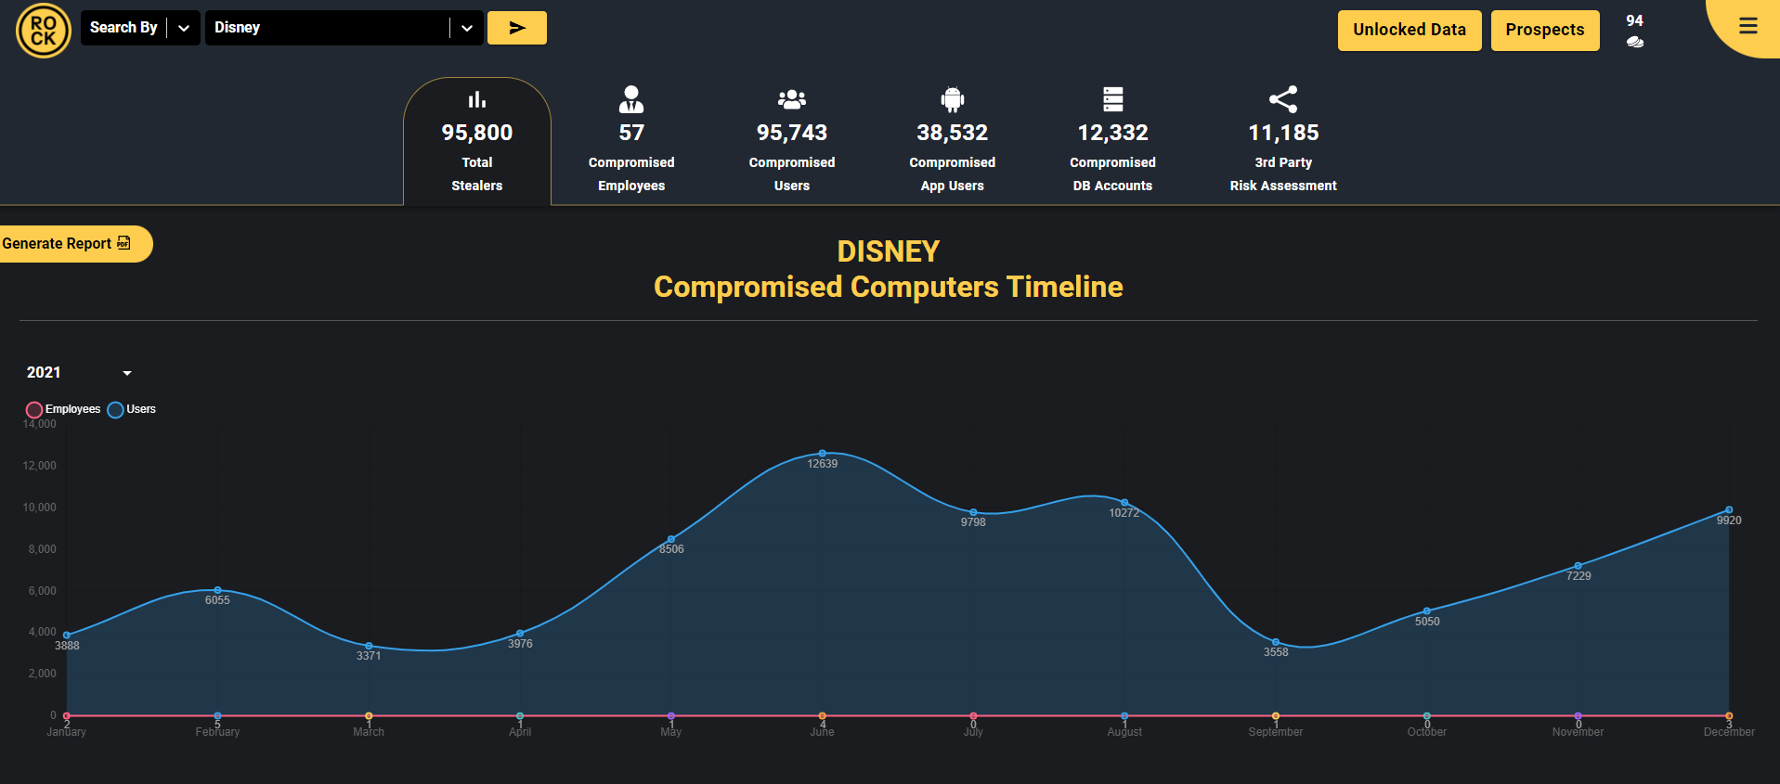1780x784 pixels.
Task: Click the bar chart icon above 95,800
Action: click(477, 99)
